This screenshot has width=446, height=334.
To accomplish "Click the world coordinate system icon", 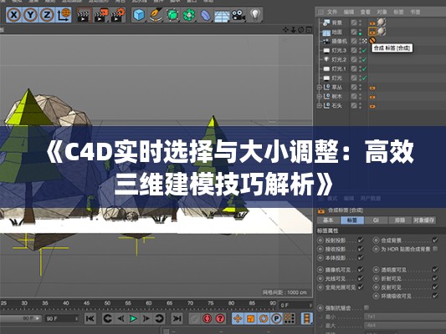I will [x=64, y=15].
